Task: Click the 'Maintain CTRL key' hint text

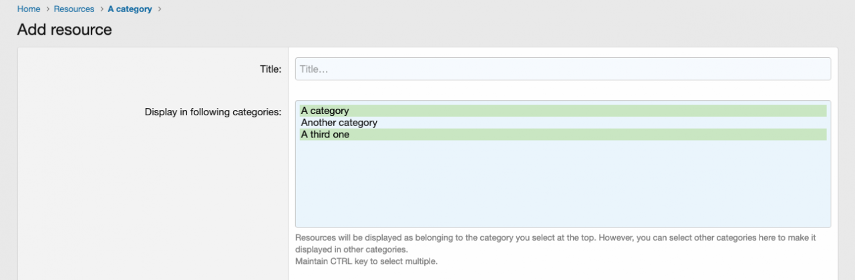Action: 366,261
